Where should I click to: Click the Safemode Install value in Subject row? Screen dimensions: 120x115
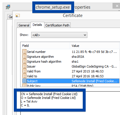(x=94, y=81)
